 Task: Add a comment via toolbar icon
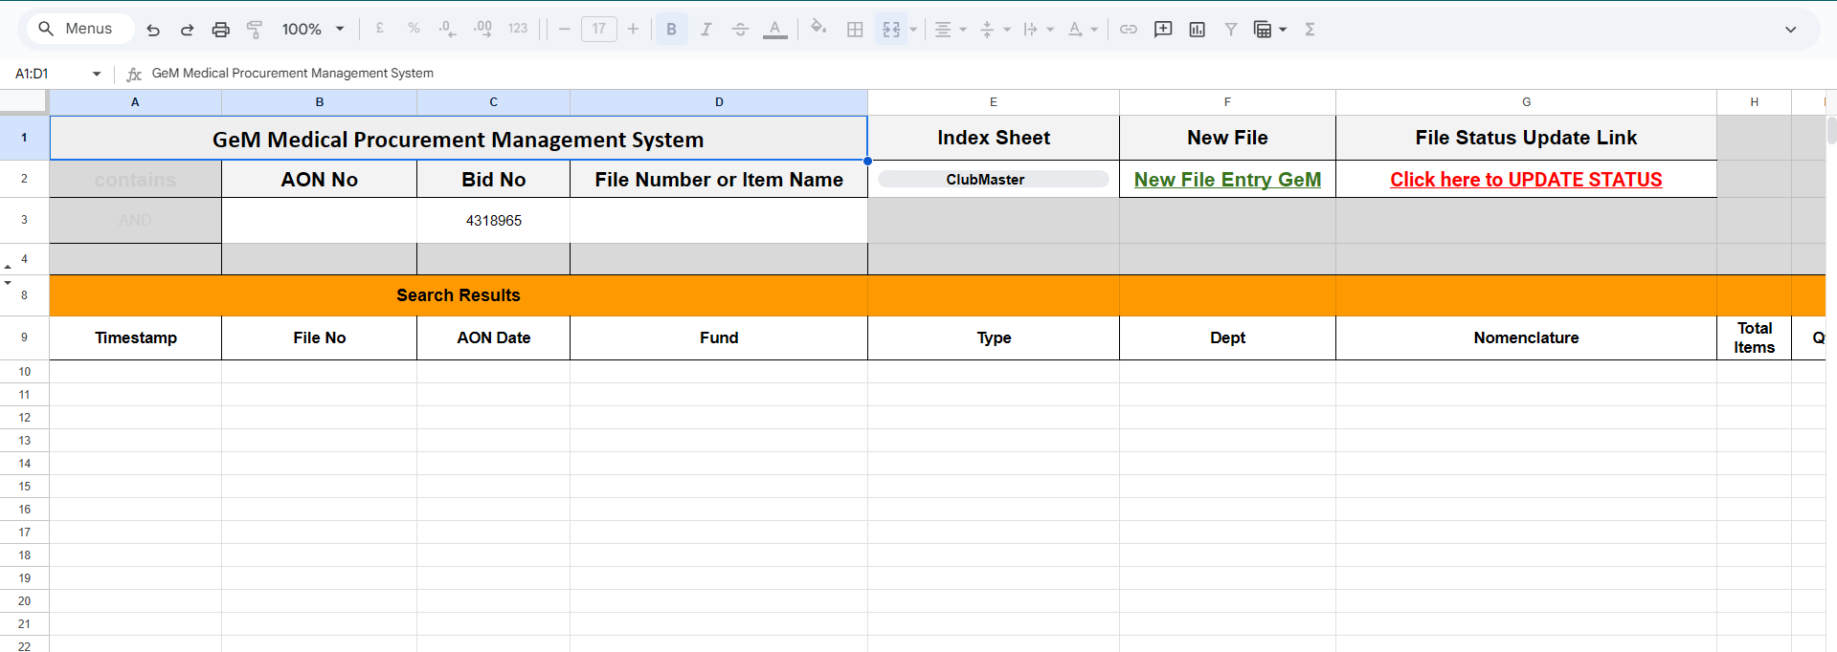tap(1163, 30)
